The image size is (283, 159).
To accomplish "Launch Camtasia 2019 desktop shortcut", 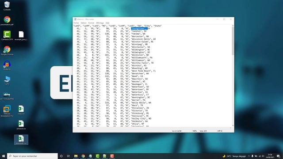I will pyautogui.click(x=7, y=35).
